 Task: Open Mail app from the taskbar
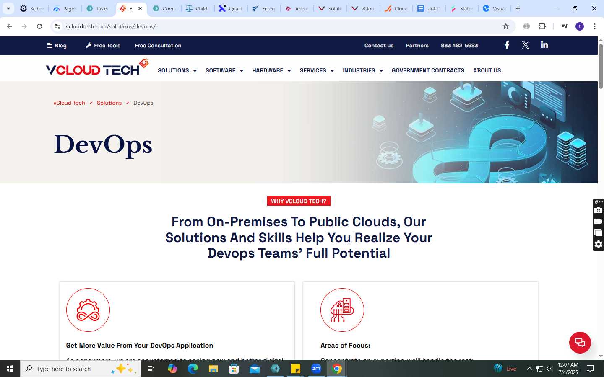tap(254, 369)
